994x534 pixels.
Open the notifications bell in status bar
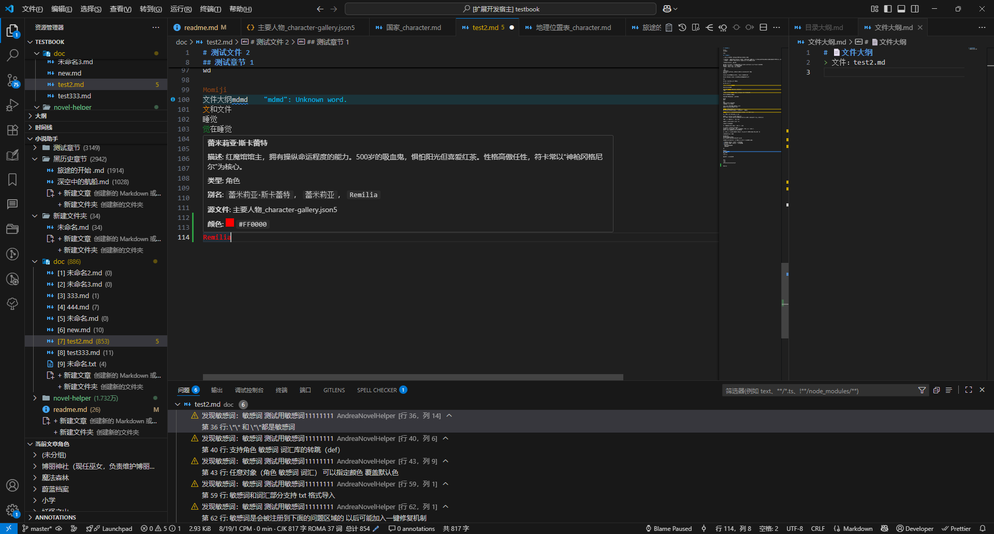tap(983, 528)
